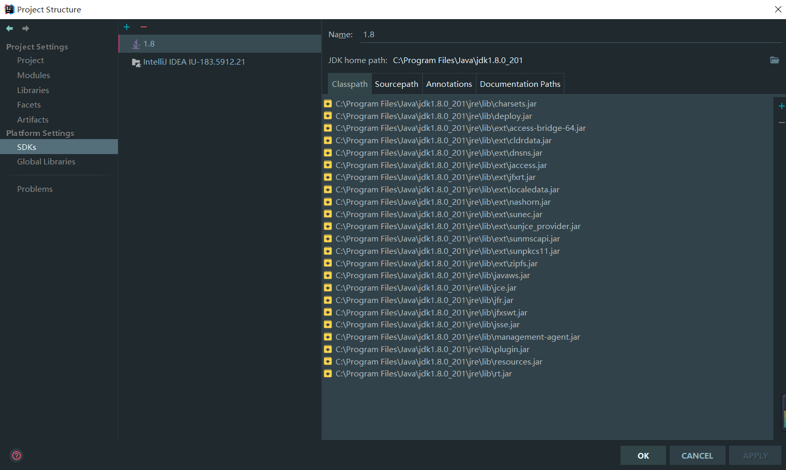
Task: Click the IntelliJ IDEA plugin SDK icon
Action: point(136,62)
